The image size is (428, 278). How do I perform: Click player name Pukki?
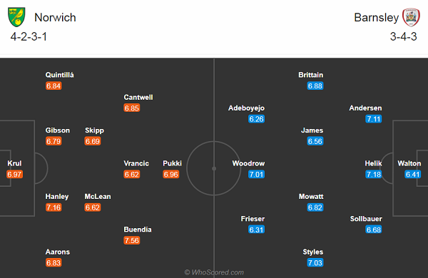point(172,163)
